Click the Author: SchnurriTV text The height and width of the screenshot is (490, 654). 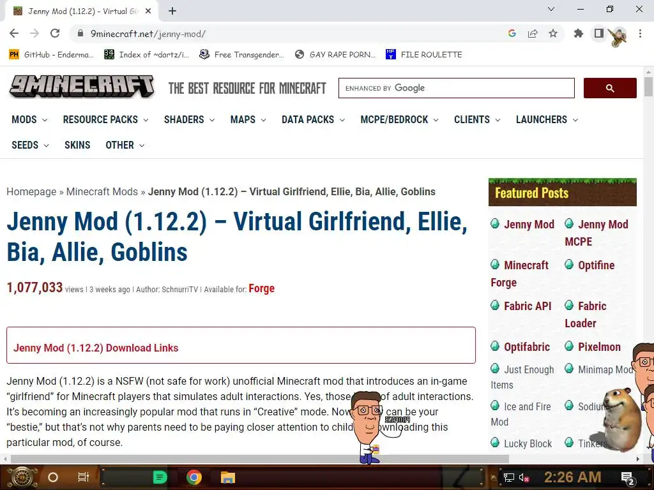(167, 289)
